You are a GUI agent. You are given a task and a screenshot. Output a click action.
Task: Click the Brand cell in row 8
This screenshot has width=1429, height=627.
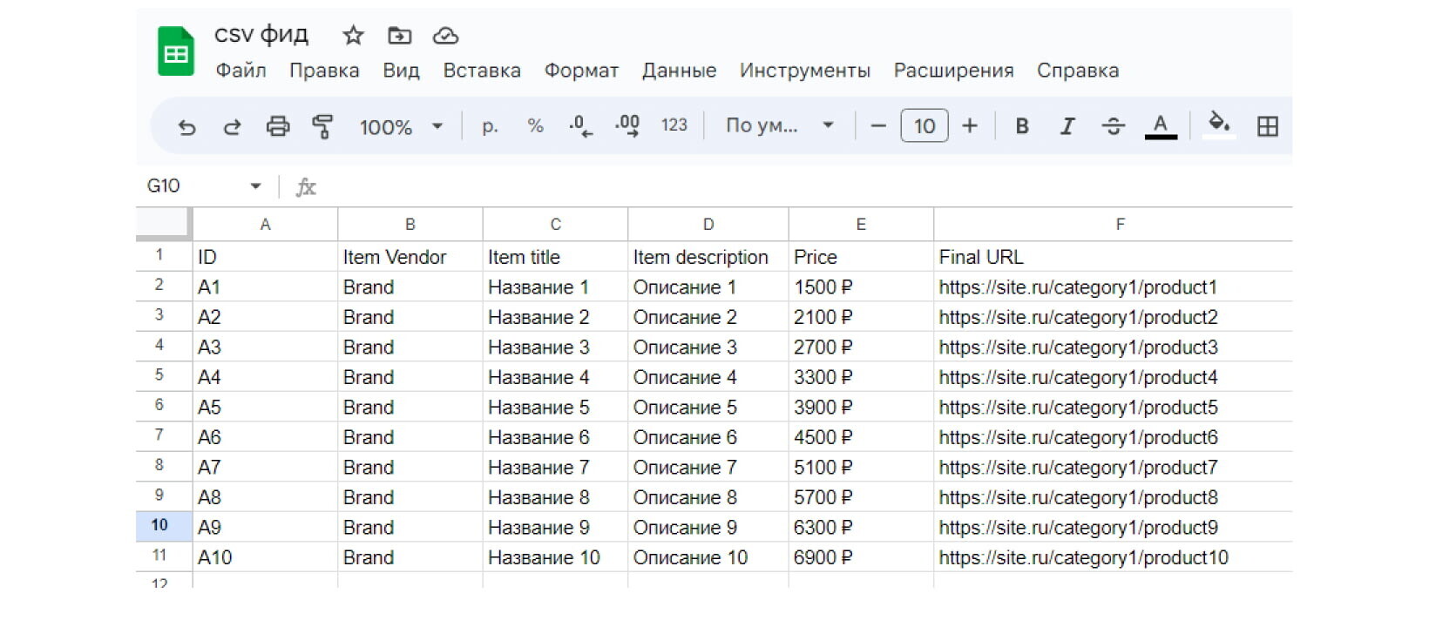410,467
